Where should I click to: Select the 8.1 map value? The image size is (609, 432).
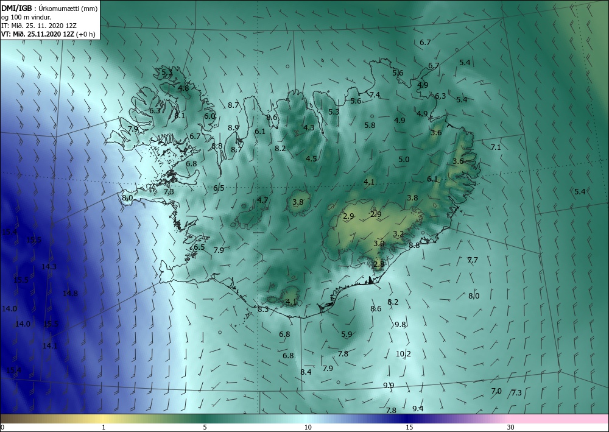tap(180, 115)
